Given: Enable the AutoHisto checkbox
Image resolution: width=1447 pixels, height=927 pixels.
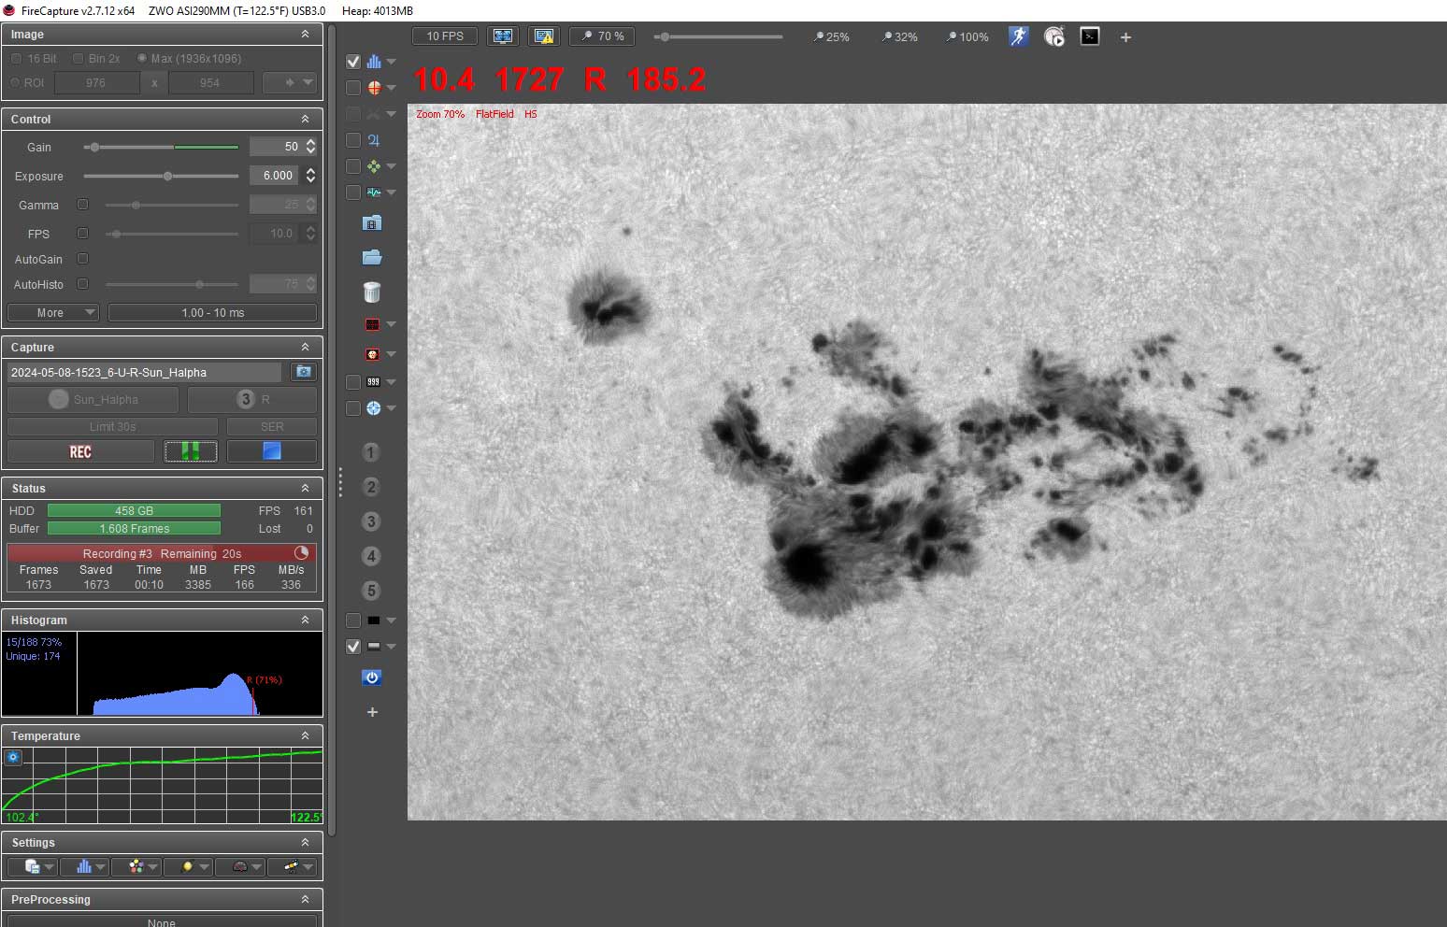Looking at the screenshot, I should [x=82, y=284].
